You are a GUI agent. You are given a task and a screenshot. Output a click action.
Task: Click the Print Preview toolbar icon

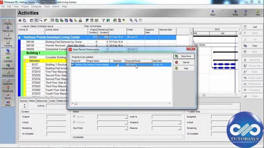click(25, 20)
